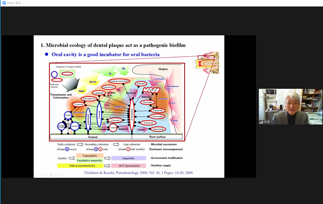Screen dimensions: 323x204
Task: Click the pink 'GCF (proteolytic)' legend box
Action: point(129,165)
